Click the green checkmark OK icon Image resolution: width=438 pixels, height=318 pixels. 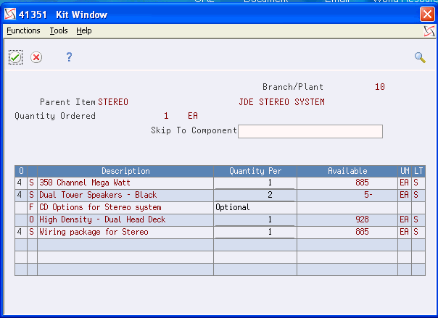tap(15, 57)
